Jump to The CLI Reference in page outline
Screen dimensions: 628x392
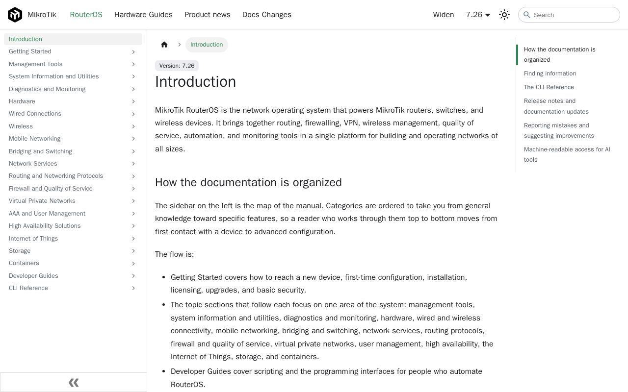(x=549, y=87)
